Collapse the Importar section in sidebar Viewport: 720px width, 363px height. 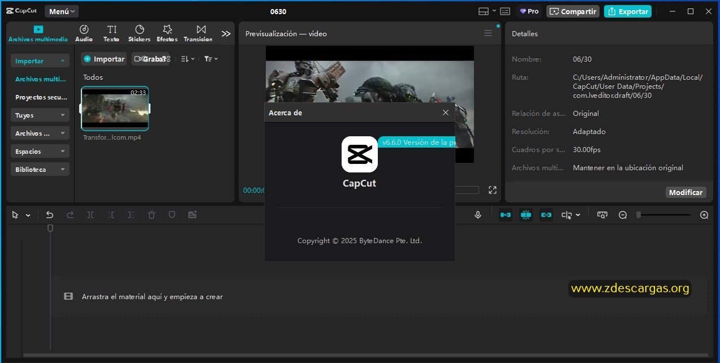coord(40,60)
